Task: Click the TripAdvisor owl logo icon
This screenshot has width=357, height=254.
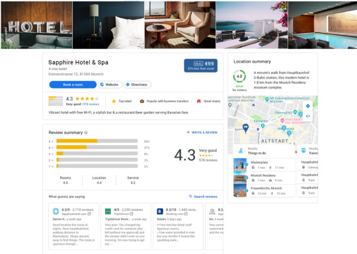Action: tap(108, 212)
